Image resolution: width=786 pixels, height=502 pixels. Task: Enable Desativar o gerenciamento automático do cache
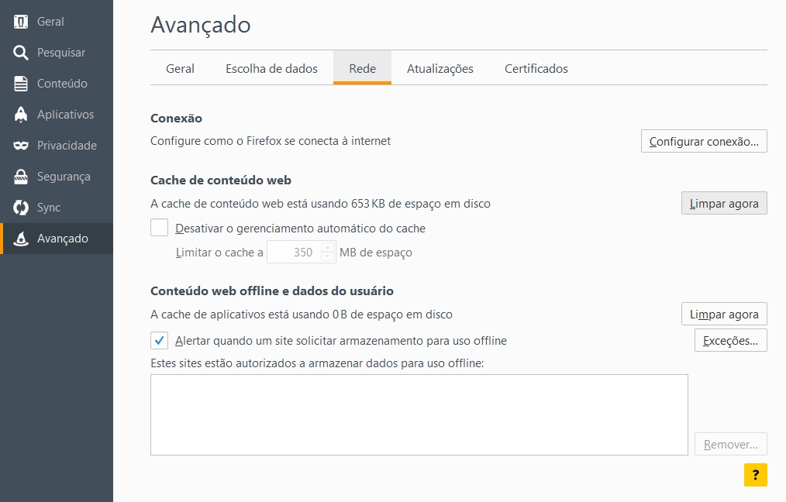pyautogui.click(x=159, y=228)
